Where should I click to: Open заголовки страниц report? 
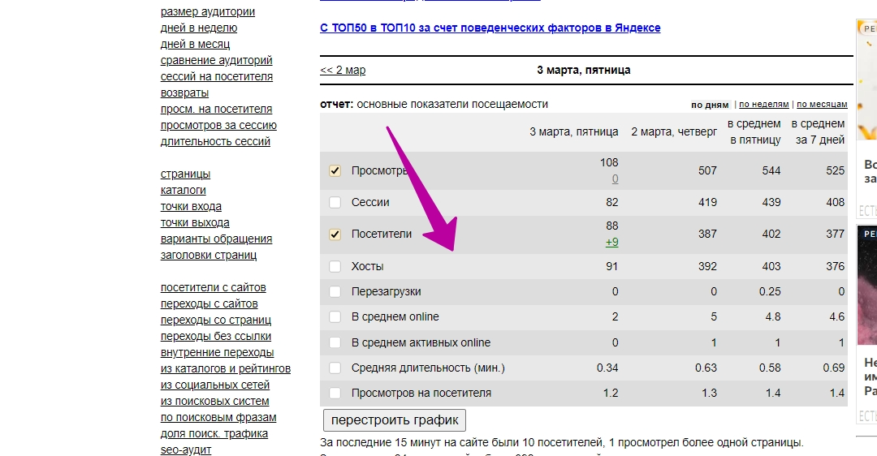click(209, 255)
